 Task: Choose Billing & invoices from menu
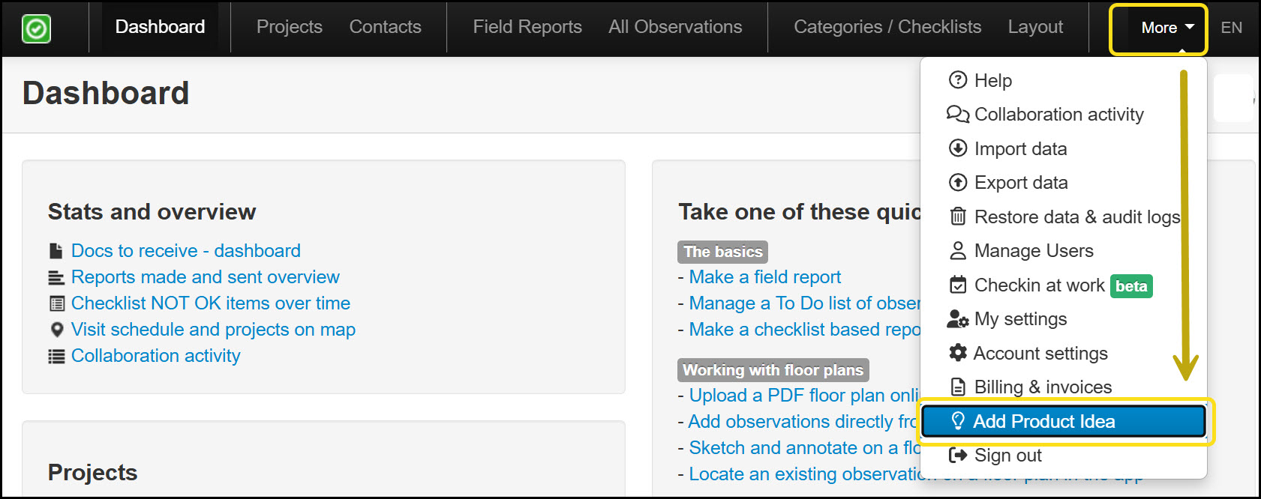(x=1043, y=387)
